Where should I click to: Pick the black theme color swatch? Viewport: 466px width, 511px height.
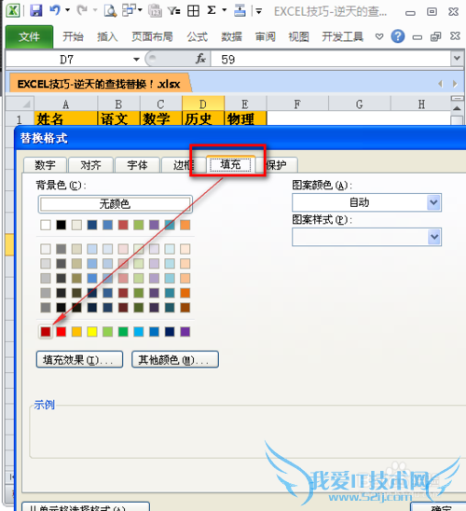coord(61,225)
